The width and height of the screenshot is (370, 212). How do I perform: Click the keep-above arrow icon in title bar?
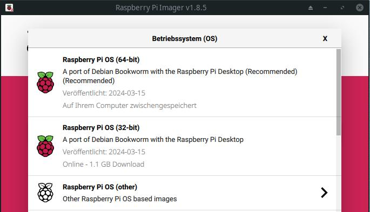311,8
